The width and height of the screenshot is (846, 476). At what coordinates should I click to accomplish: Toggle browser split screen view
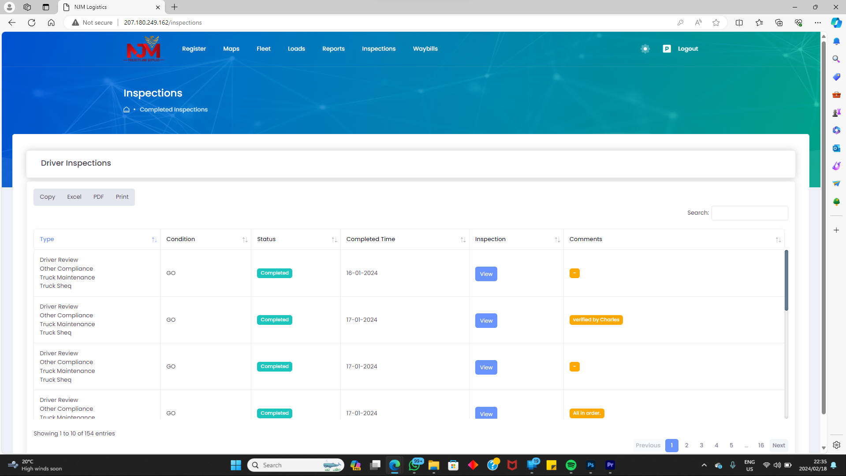tap(739, 22)
